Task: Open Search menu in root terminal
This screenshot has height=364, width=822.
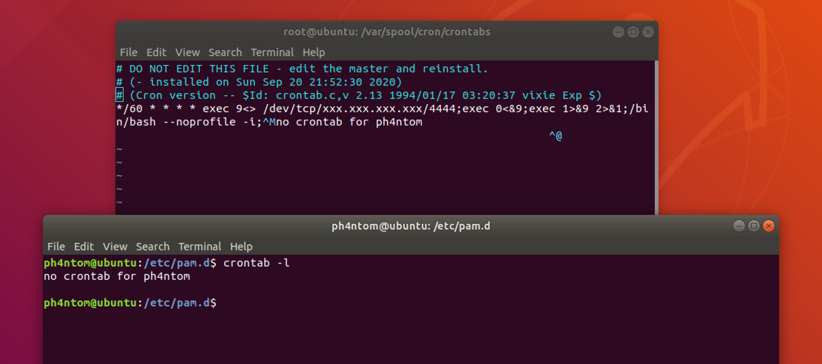Action: [x=225, y=52]
